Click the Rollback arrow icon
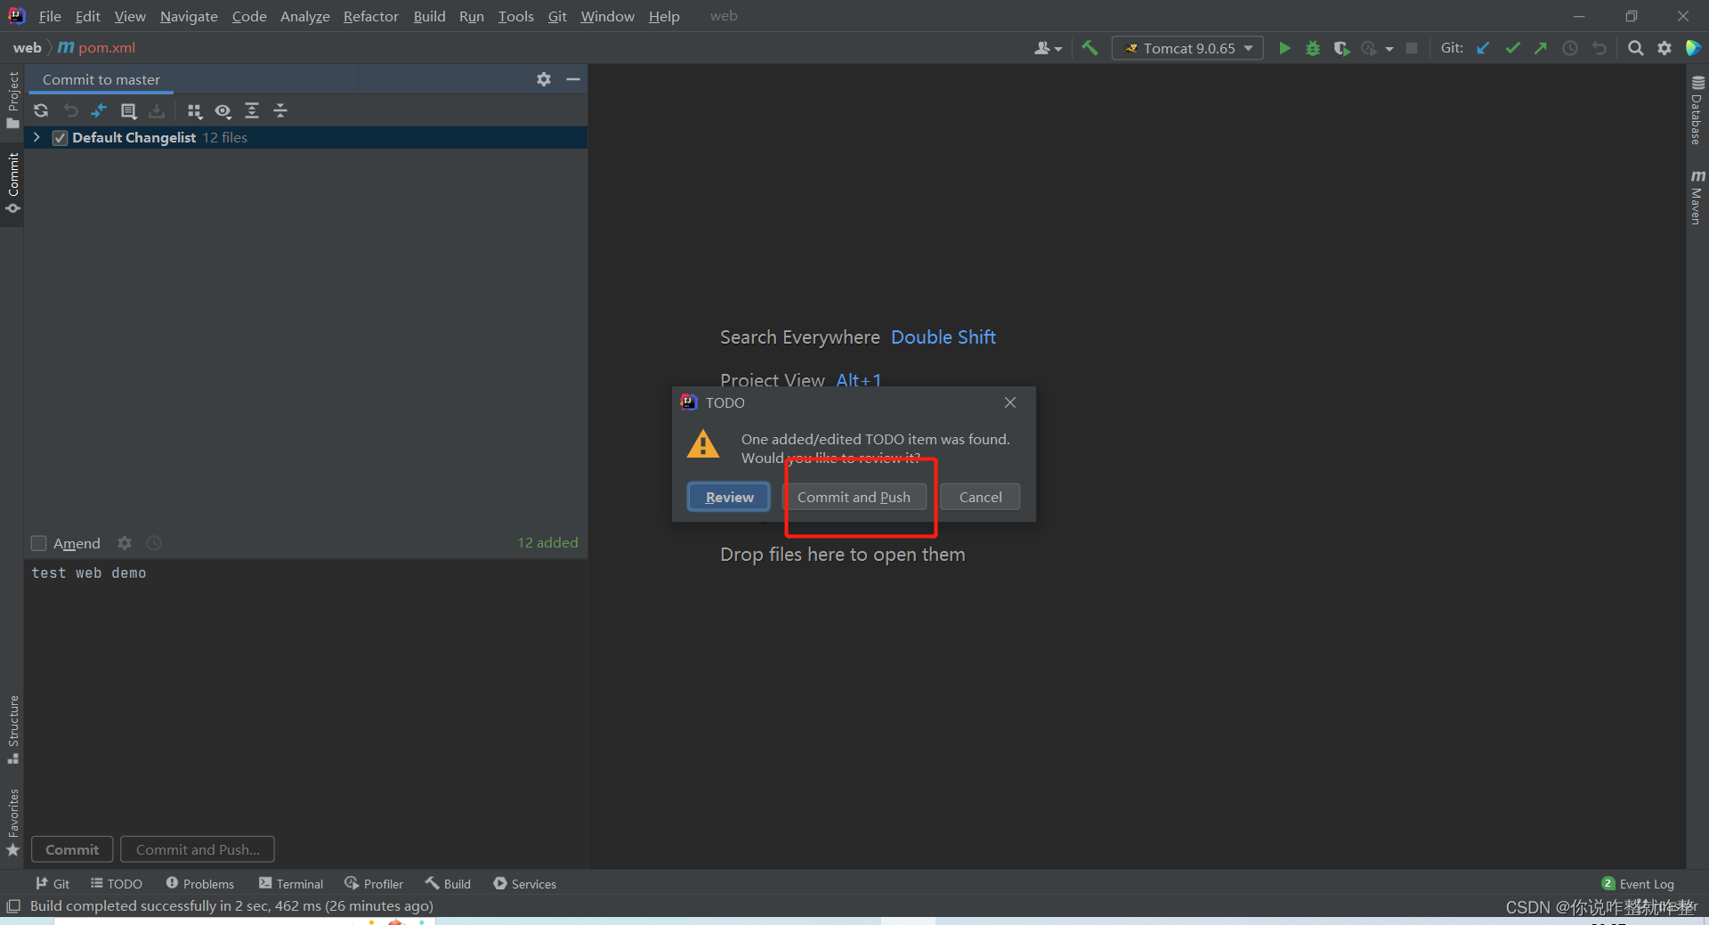1709x925 pixels. tap(71, 110)
